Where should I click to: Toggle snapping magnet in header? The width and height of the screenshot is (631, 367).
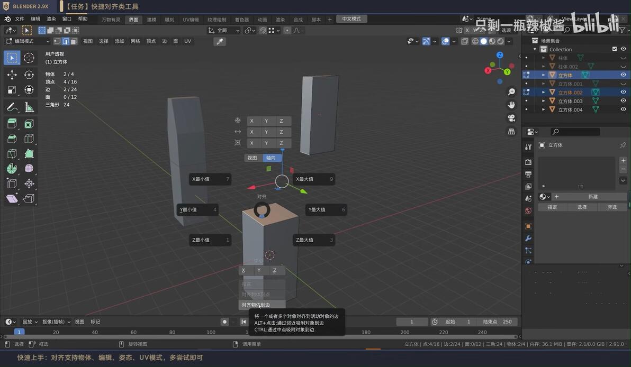pyautogui.click(x=263, y=31)
